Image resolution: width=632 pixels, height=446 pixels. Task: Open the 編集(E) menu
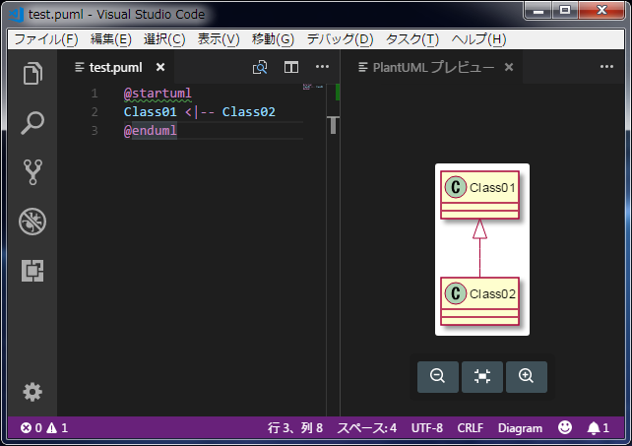click(x=111, y=39)
